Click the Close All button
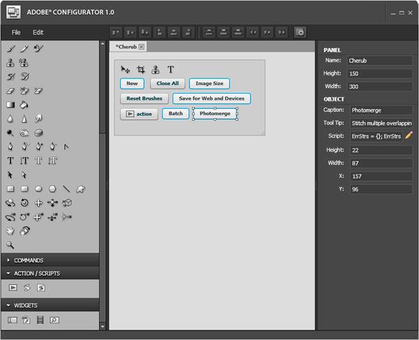The width and height of the screenshot is (419, 340). [x=168, y=84]
